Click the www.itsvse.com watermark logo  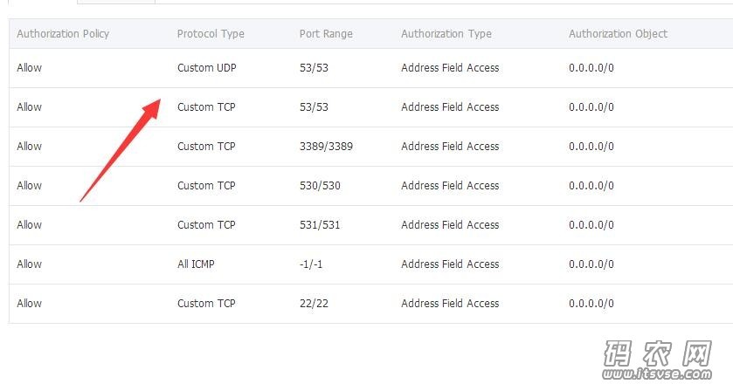657,360
